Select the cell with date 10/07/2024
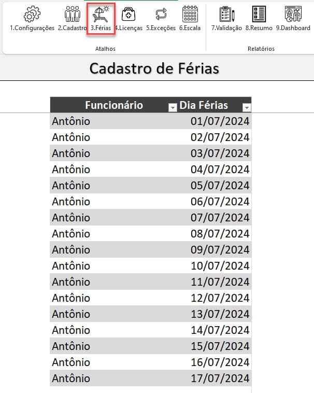 pyautogui.click(x=220, y=266)
